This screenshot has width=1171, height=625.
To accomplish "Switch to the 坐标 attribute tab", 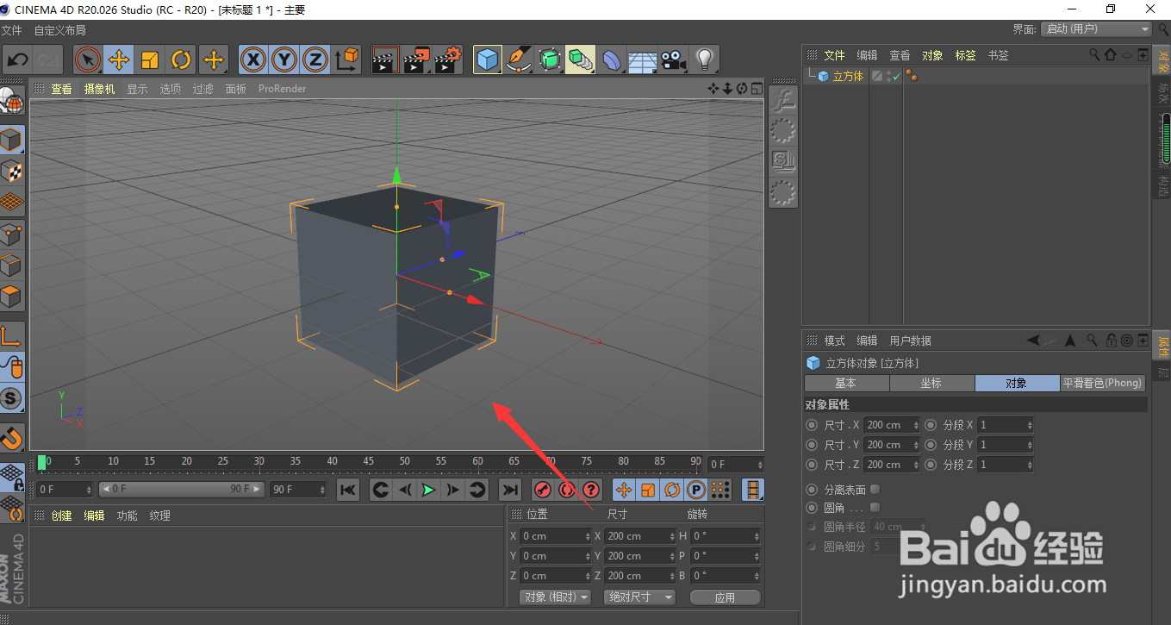I will click(x=931, y=383).
